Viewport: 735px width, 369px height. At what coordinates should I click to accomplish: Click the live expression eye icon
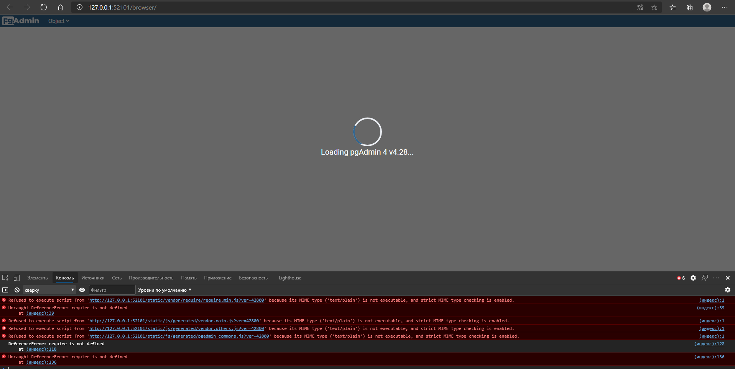pos(82,290)
